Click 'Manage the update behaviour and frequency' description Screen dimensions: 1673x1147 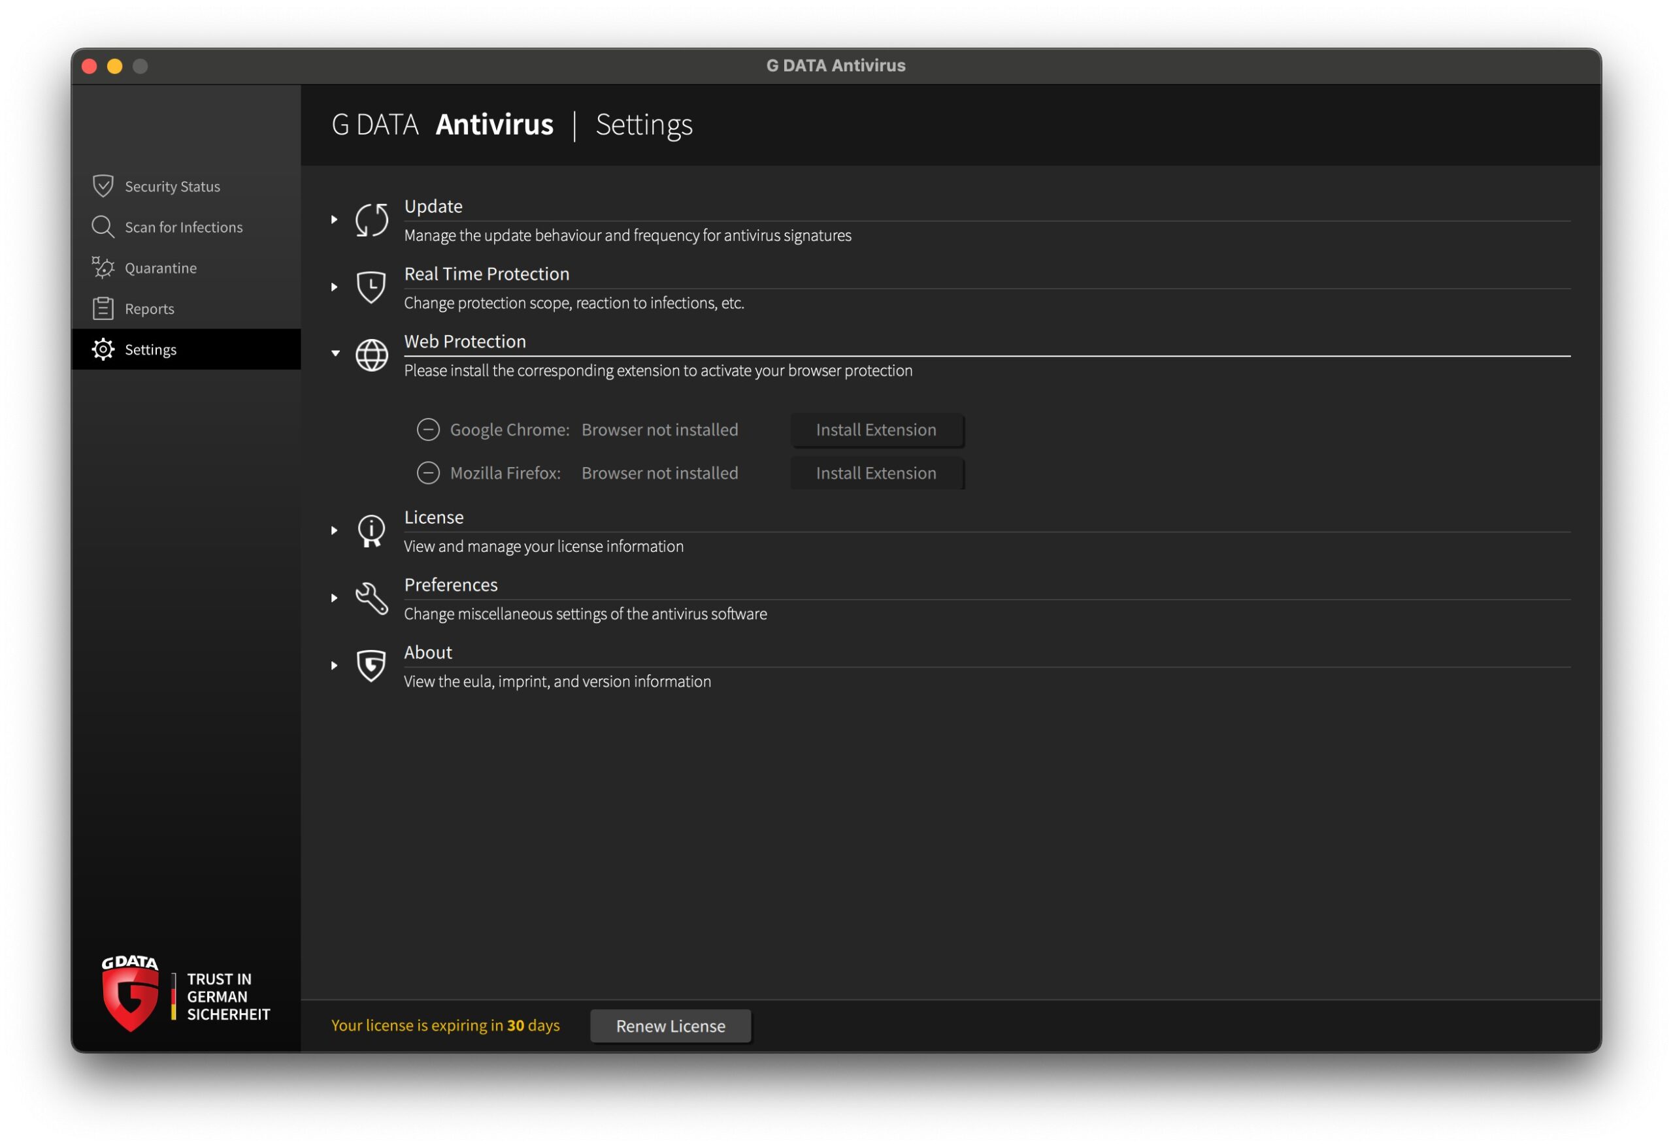click(628, 235)
